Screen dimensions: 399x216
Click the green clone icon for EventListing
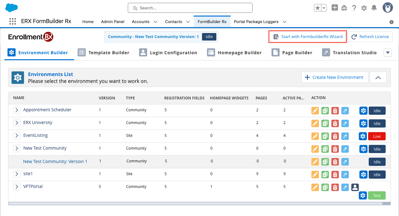click(325, 136)
